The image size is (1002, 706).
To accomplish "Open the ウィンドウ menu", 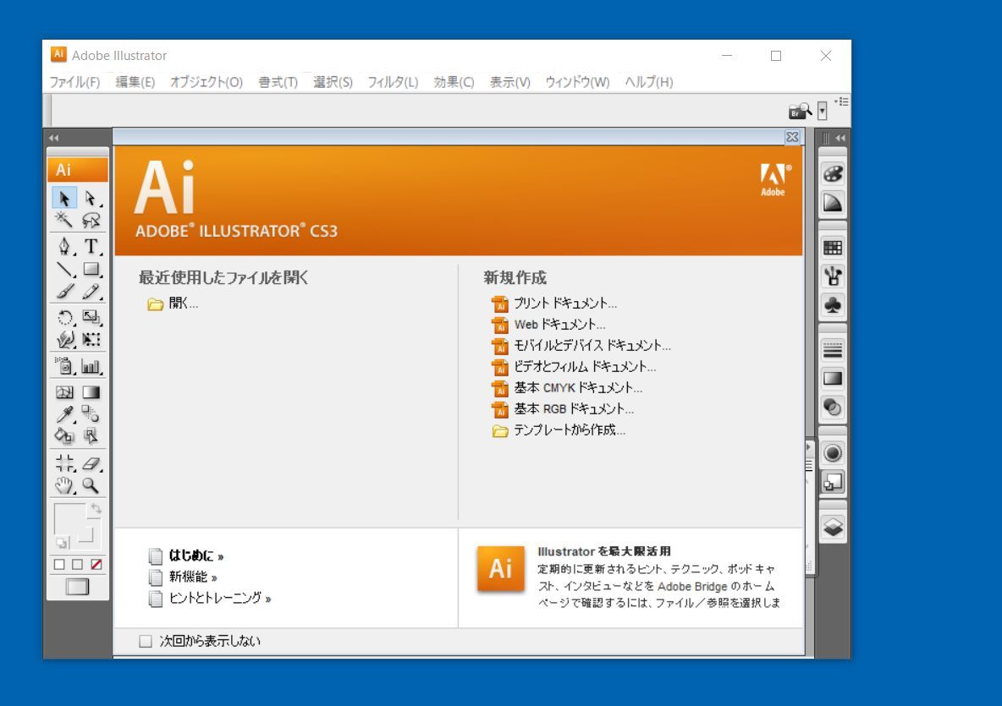I will pyautogui.click(x=576, y=82).
